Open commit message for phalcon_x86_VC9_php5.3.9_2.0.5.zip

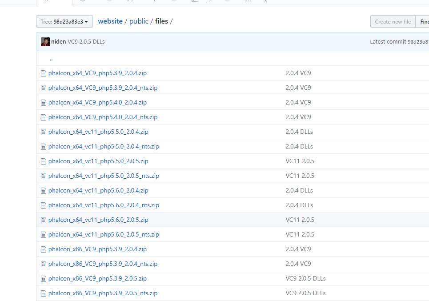[x=305, y=279]
